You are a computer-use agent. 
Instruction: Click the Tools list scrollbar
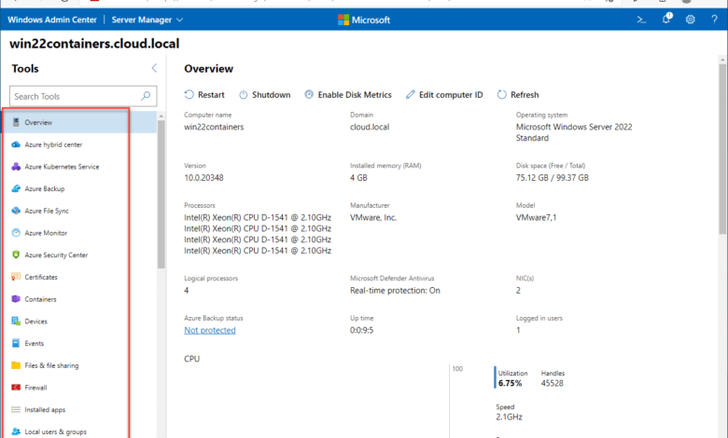click(161, 195)
